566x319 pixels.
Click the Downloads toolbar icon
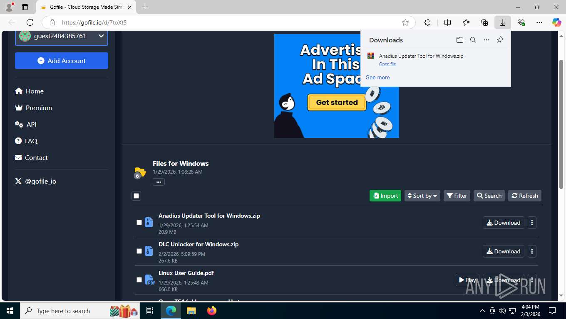[503, 22]
